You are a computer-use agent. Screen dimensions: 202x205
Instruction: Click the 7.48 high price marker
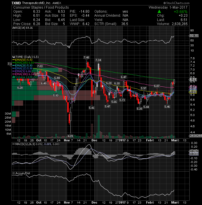click(x=86, y=57)
